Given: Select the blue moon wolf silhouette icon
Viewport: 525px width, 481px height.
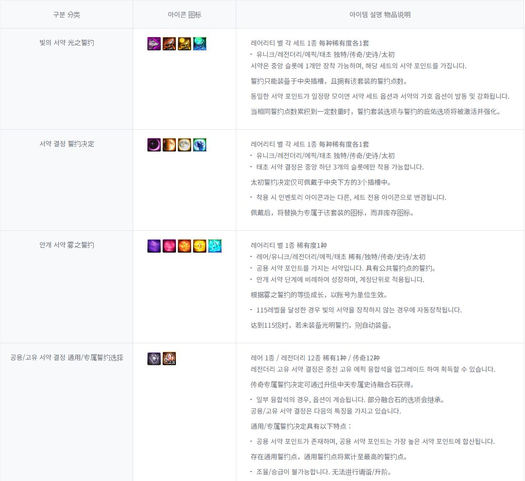Looking at the screenshot, I should [x=200, y=145].
